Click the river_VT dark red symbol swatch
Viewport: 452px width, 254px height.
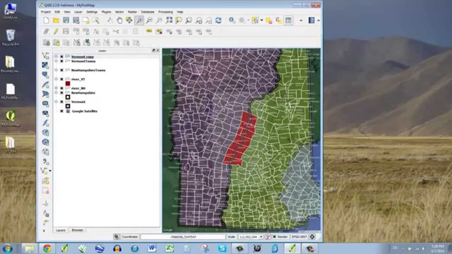68,84
